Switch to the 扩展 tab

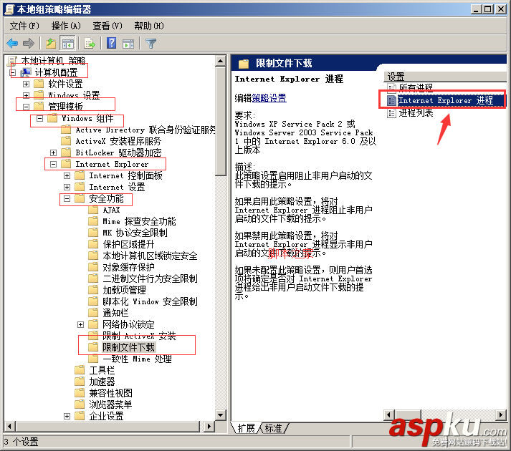point(246,428)
